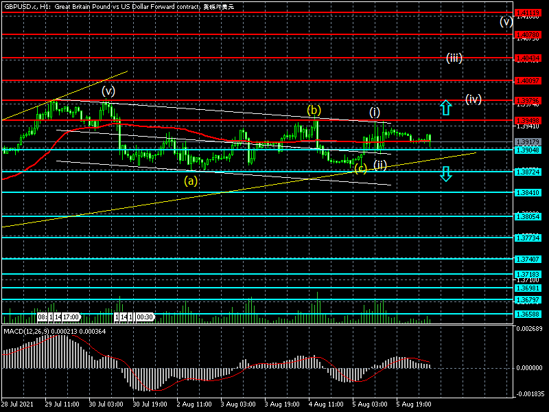Click the 1.36797 cyan price label
This screenshot has width=549, height=412.
click(x=528, y=300)
